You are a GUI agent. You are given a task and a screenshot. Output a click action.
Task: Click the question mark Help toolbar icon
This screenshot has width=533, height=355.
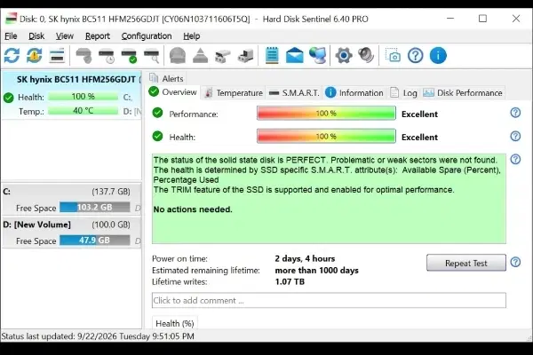[416, 55]
